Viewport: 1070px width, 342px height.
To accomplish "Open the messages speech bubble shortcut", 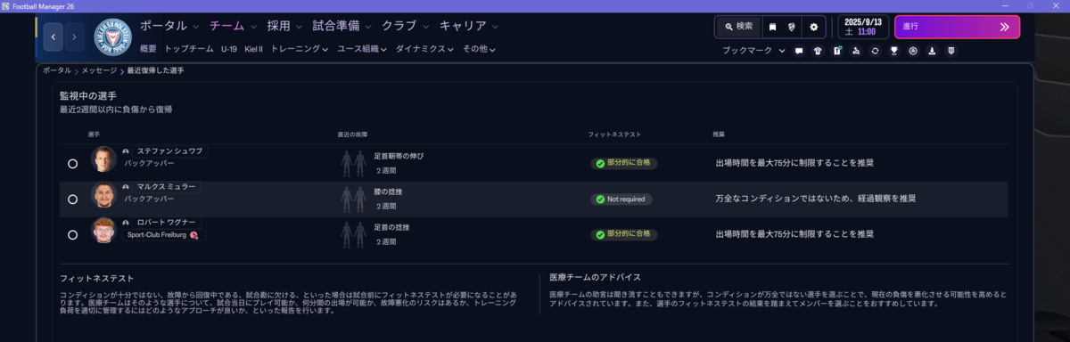I will (799, 51).
